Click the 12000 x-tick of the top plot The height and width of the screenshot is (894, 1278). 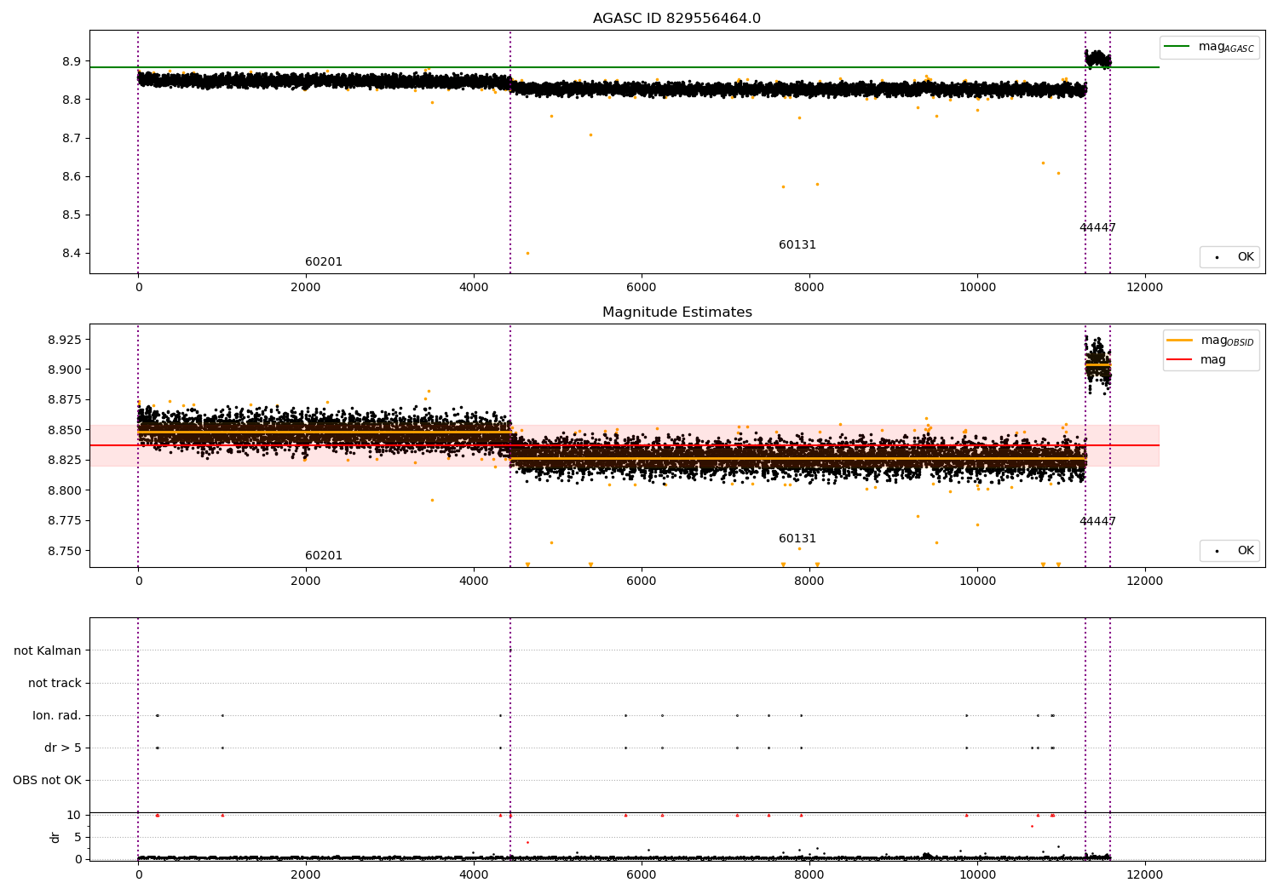coord(1144,288)
